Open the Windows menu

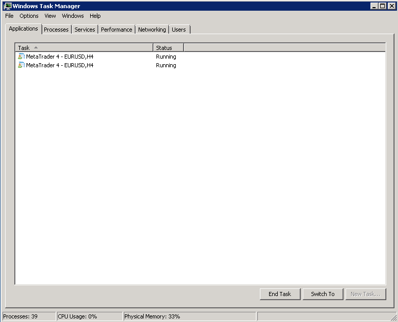tap(73, 16)
